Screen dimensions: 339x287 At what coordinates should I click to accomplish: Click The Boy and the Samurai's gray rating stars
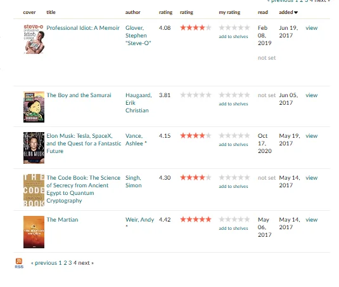click(196, 95)
